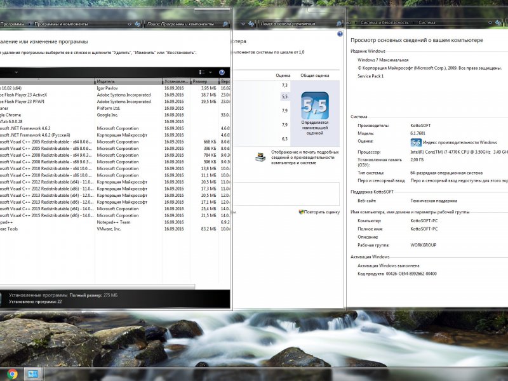Focus the Поиск в панели управления field
The height and width of the screenshot is (381, 508).
coord(297,23)
